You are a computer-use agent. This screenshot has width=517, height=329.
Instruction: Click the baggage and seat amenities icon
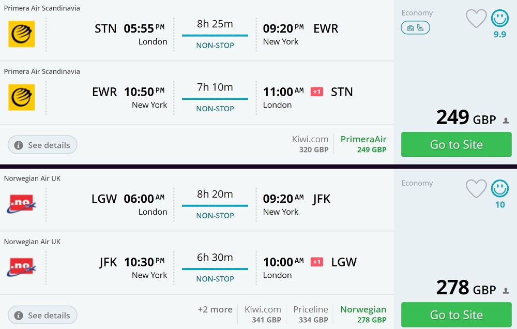pos(415,28)
